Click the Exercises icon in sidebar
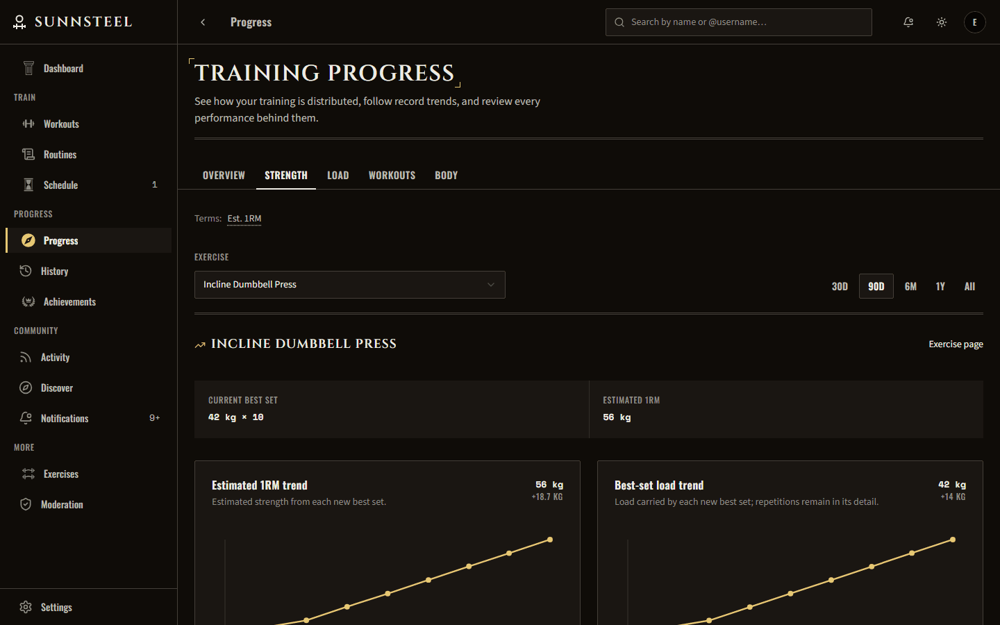Viewport: 1000px width, 625px height. [x=28, y=474]
